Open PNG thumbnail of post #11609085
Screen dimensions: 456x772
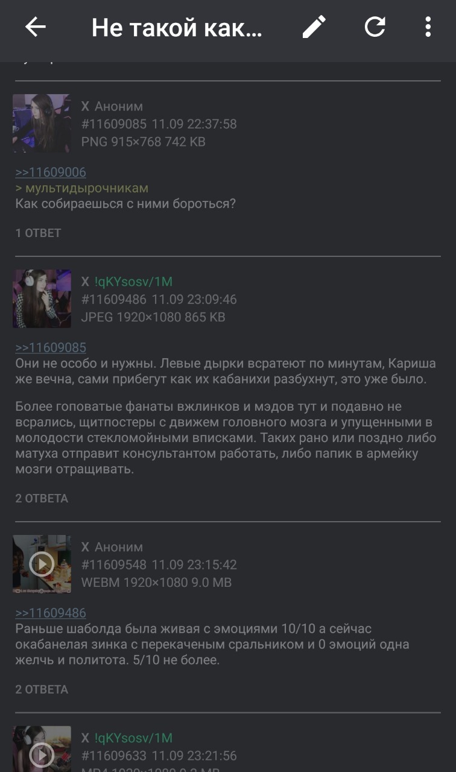click(x=42, y=123)
